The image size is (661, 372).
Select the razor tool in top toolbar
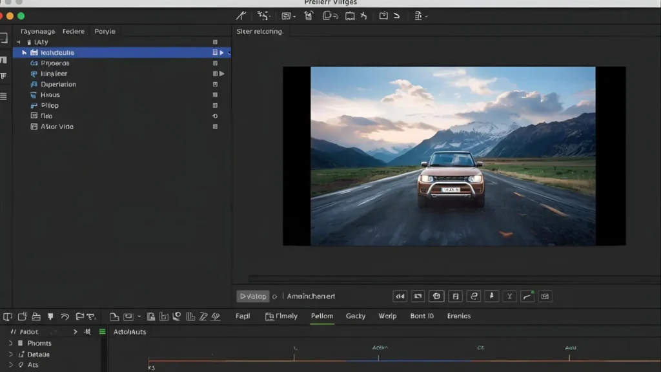(241, 15)
